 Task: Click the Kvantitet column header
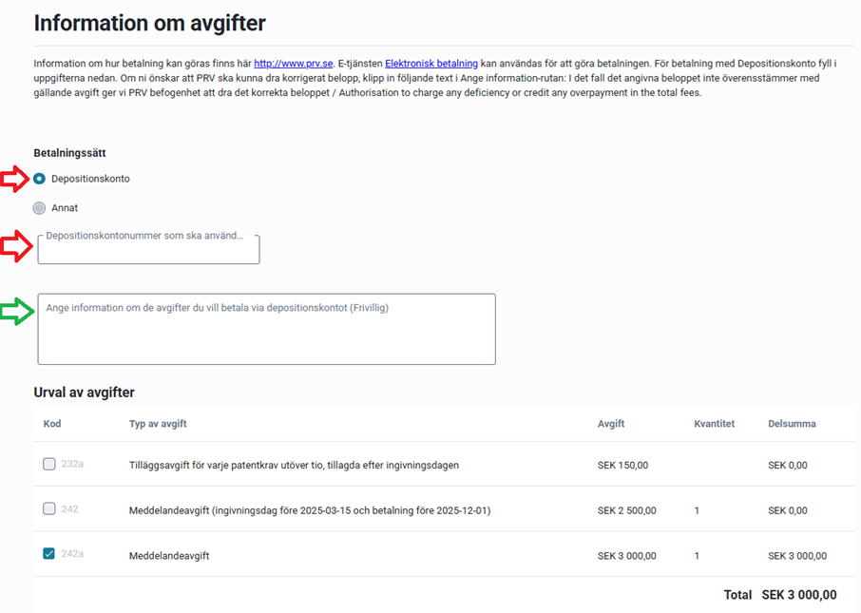pyautogui.click(x=714, y=424)
